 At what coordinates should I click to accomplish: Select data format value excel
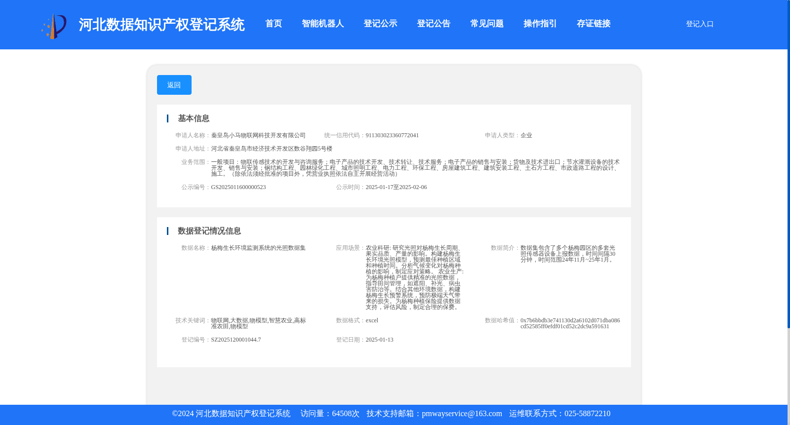click(372, 320)
